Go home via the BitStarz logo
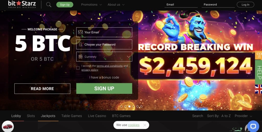This screenshot has width=262, height=132. click(22, 5)
